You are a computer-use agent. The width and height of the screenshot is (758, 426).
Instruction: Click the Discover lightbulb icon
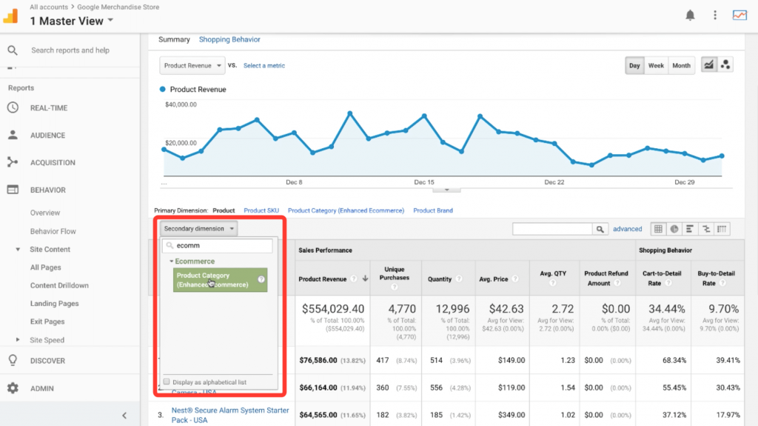click(13, 361)
